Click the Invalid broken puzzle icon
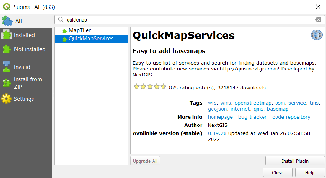Image resolution: width=326 pixels, height=178 pixels. 6,67
